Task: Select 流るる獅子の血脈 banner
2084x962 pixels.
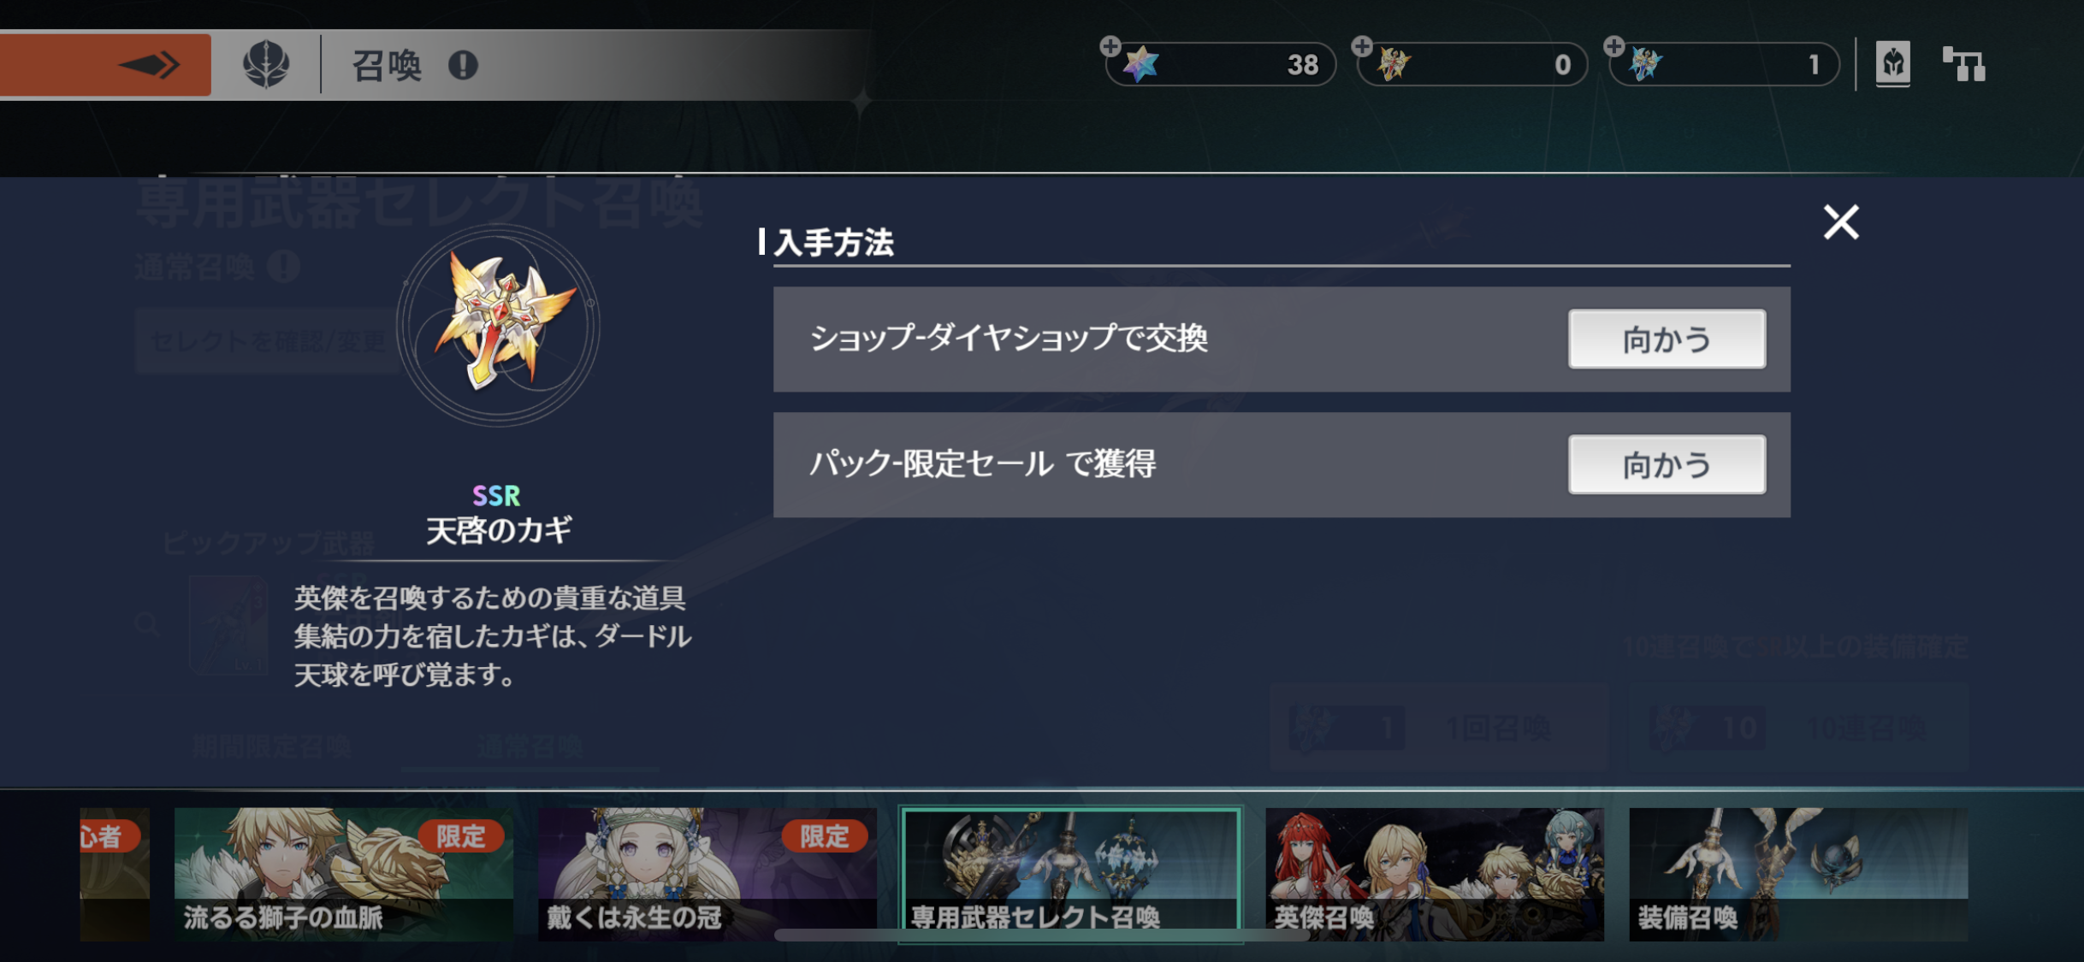Action: pyautogui.click(x=343, y=874)
